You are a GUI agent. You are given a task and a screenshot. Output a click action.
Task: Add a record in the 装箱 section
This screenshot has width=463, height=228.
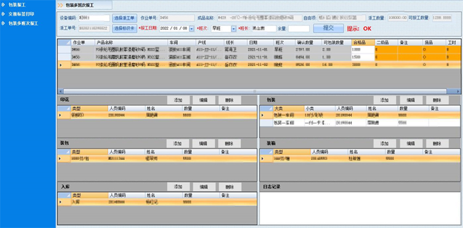click(x=384, y=143)
